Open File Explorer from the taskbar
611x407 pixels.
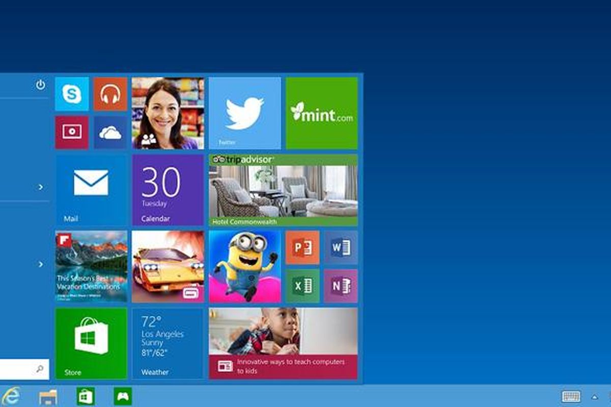[x=48, y=396]
